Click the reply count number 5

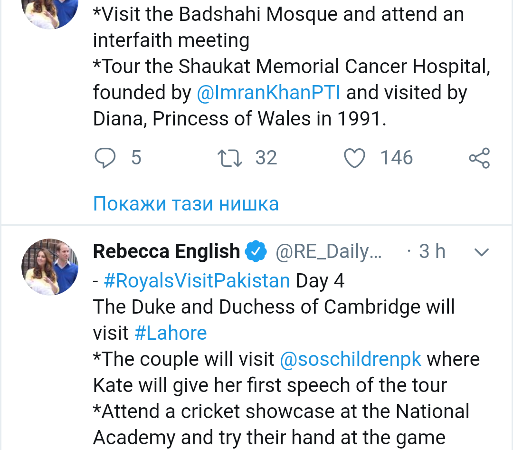(x=136, y=158)
